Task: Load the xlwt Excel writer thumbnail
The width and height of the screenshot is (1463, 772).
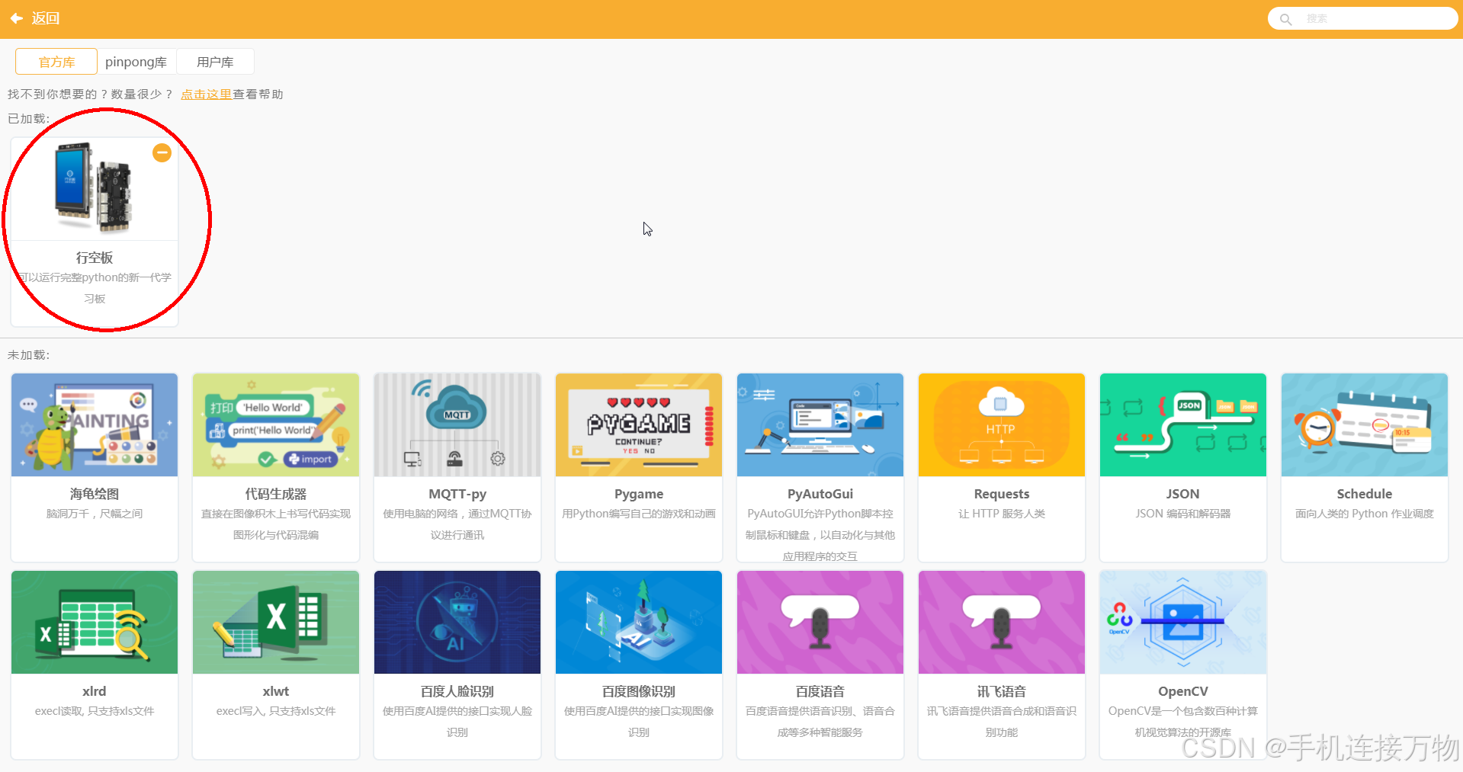Action: (x=276, y=622)
